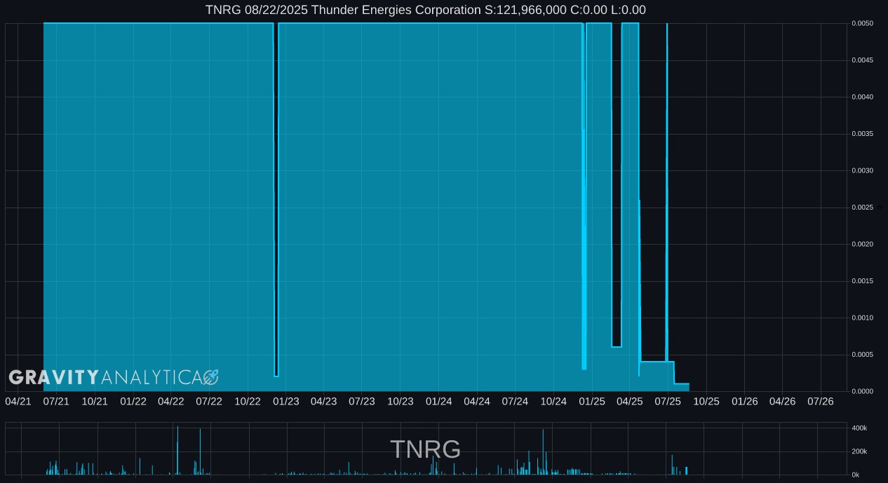Click the 0.0050 price axis label
This screenshot has width=888, height=483.
[x=863, y=23]
